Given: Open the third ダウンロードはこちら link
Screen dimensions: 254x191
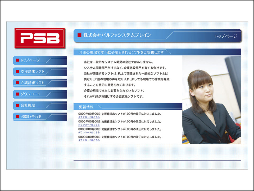Looking at the screenshot, I should tap(89, 132).
